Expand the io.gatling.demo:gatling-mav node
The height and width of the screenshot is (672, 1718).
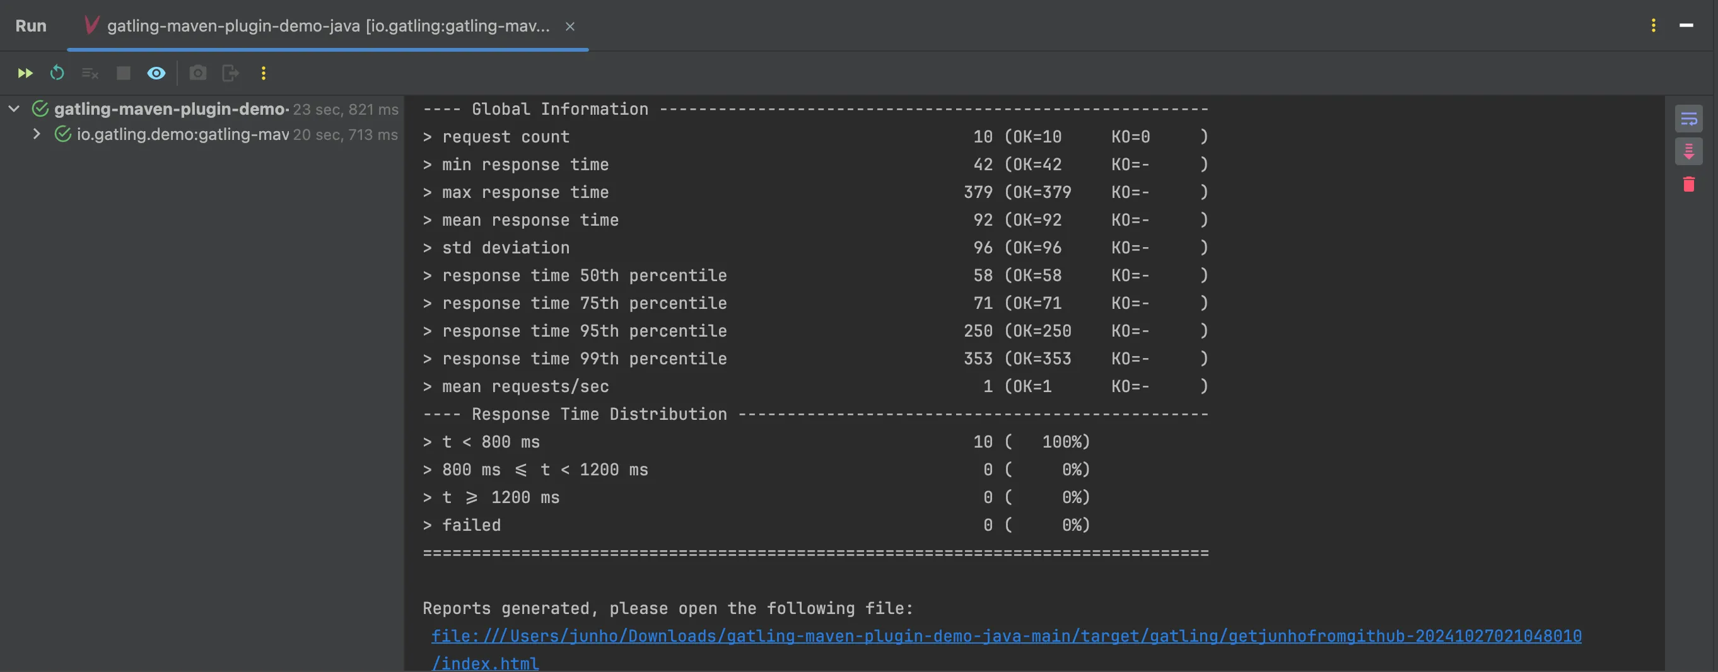(37, 134)
